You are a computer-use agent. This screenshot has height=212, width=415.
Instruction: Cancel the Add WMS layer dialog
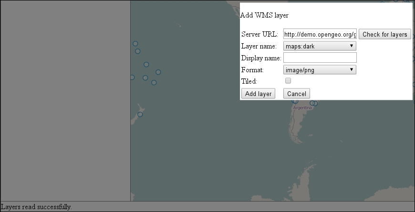(x=297, y=94)
